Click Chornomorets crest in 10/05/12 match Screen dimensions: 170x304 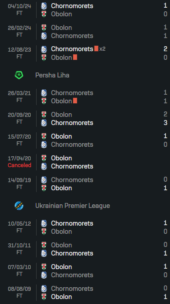[x=44, y=223]
